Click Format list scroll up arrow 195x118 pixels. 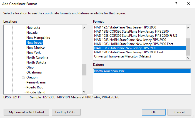point(188,28)
